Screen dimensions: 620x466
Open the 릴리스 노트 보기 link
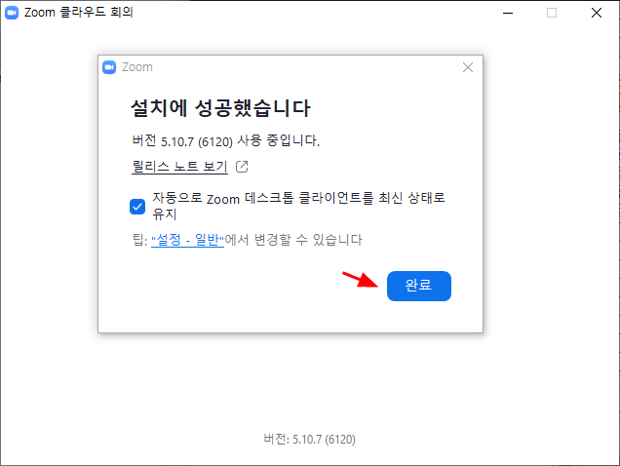click(x=179, y=167)
